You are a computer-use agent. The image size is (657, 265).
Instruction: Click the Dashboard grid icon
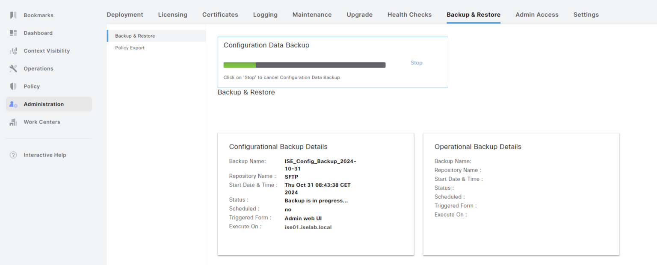[x=13, y=33]
